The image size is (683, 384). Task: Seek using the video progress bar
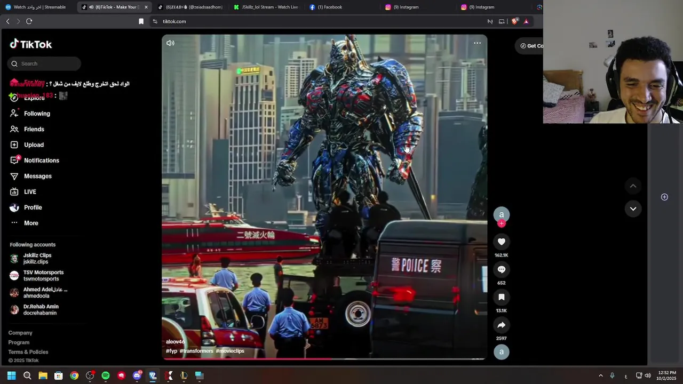point(324,359)
